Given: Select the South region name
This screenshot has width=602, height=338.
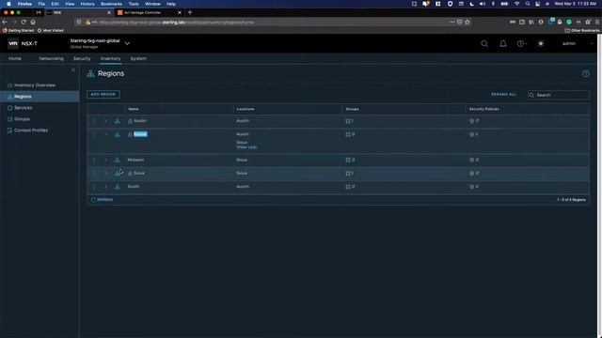Looking at the screenshot, I should (134, 187).
